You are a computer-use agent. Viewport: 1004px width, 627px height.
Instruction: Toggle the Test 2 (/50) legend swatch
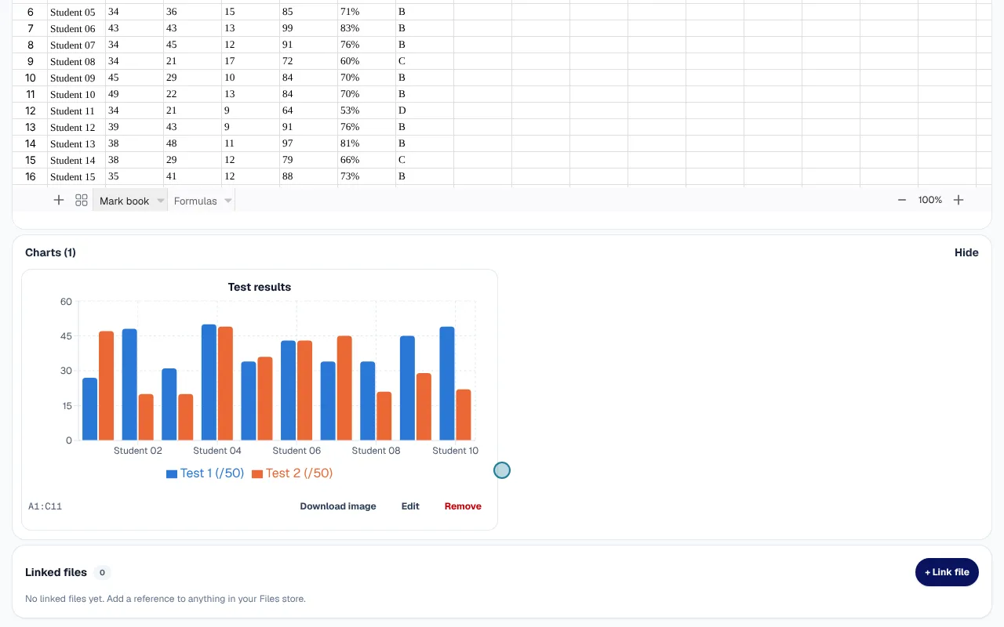click(257, 474)
